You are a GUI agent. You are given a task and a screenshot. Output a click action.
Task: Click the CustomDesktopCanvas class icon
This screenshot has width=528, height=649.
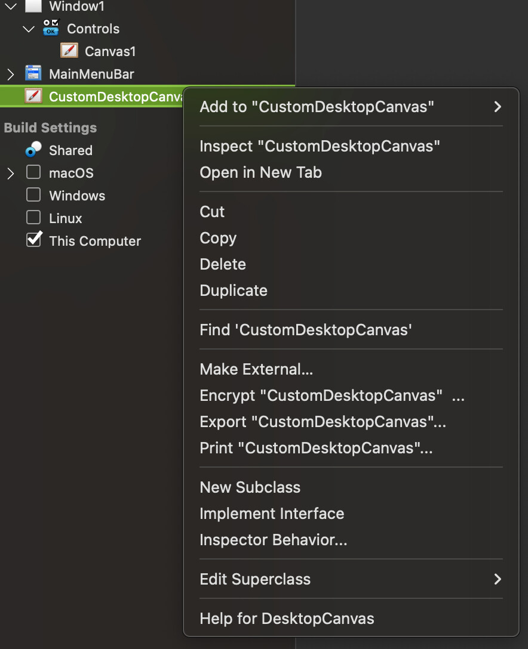[x=33, y=96]
